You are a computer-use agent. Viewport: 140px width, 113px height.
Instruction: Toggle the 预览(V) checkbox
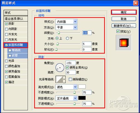click(118, 31)
